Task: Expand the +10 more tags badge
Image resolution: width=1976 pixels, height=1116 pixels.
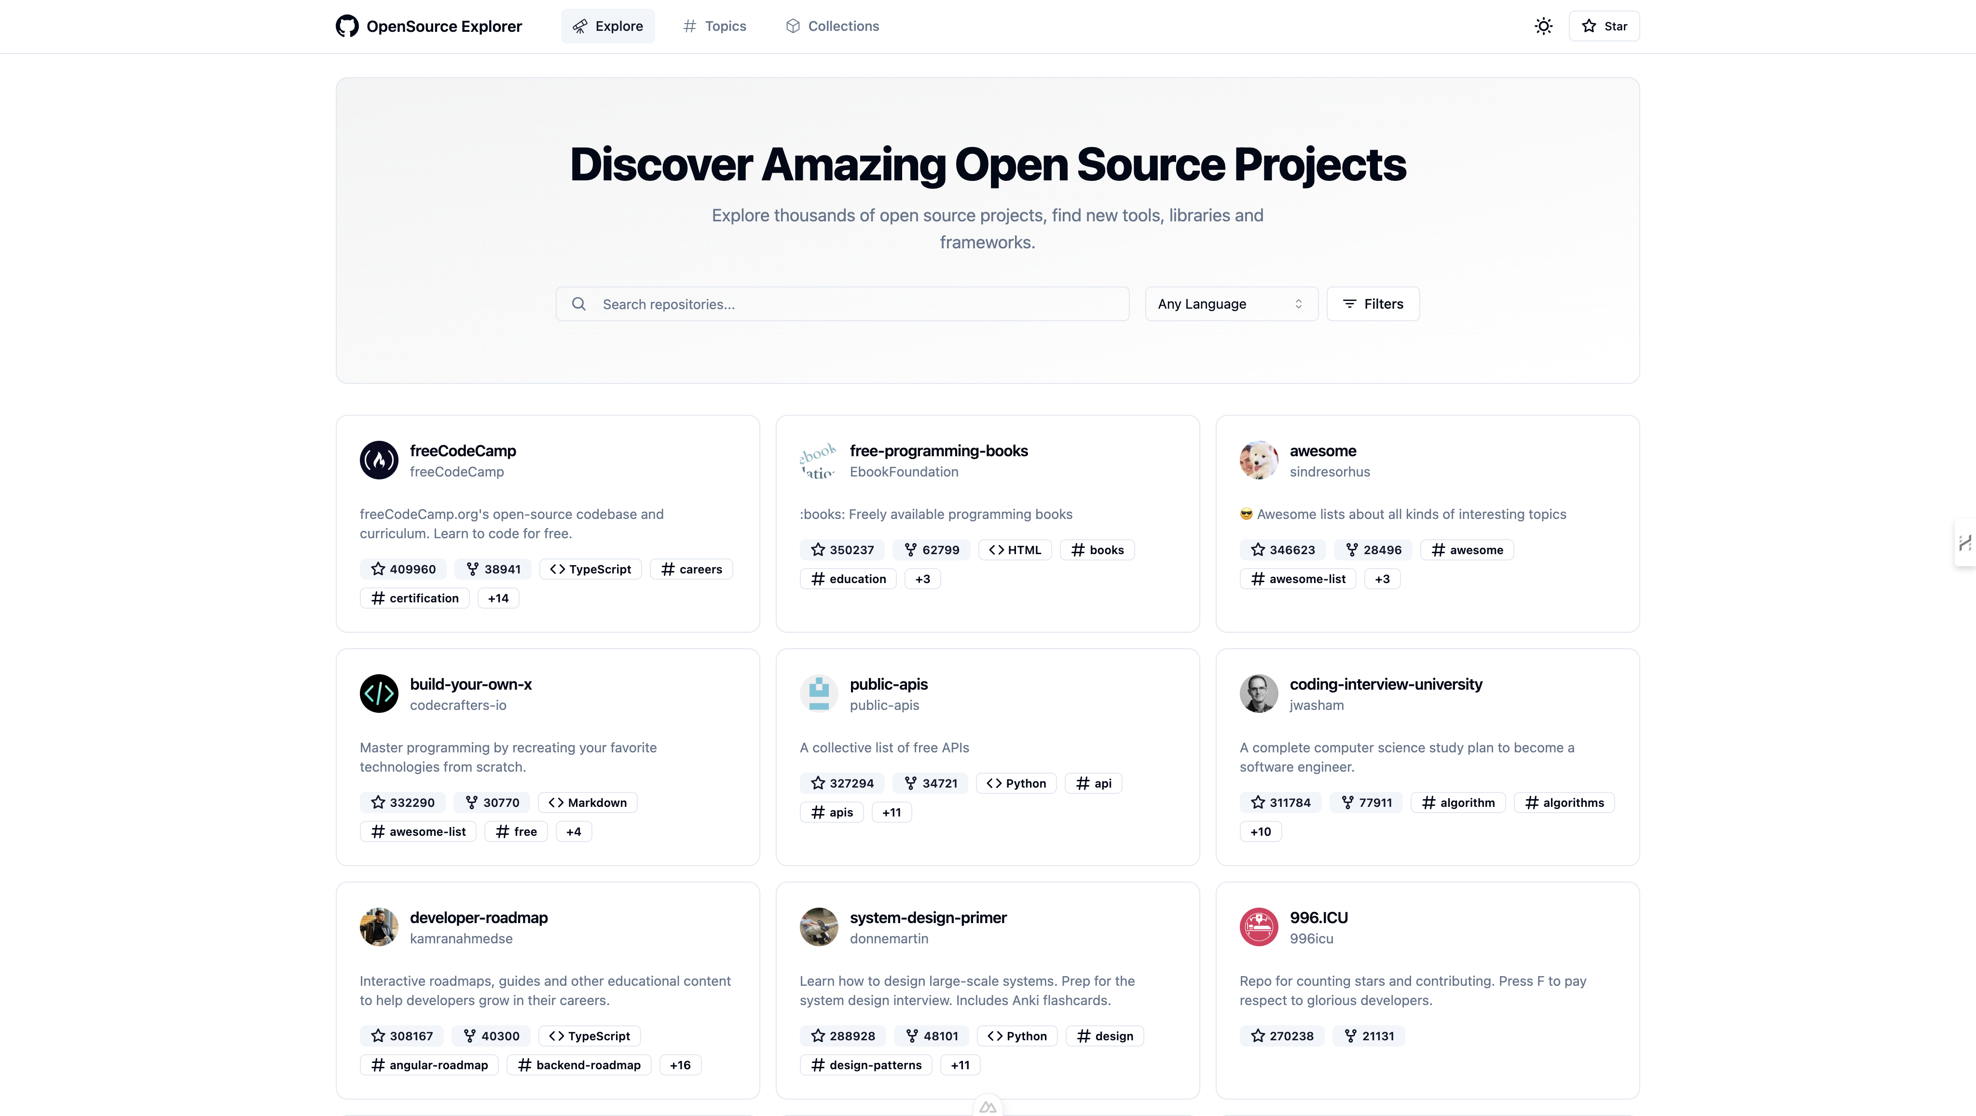Action: pyautogui.click(x=1260, y=831)
